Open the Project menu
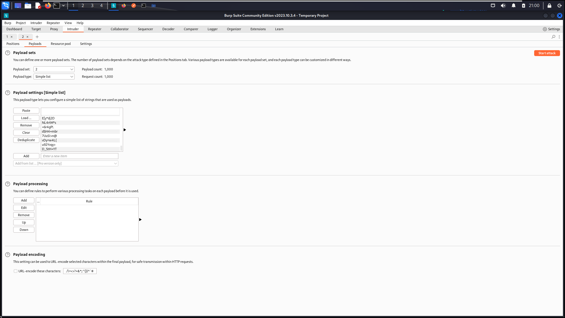Screen dimensions: 565x318 21,23
